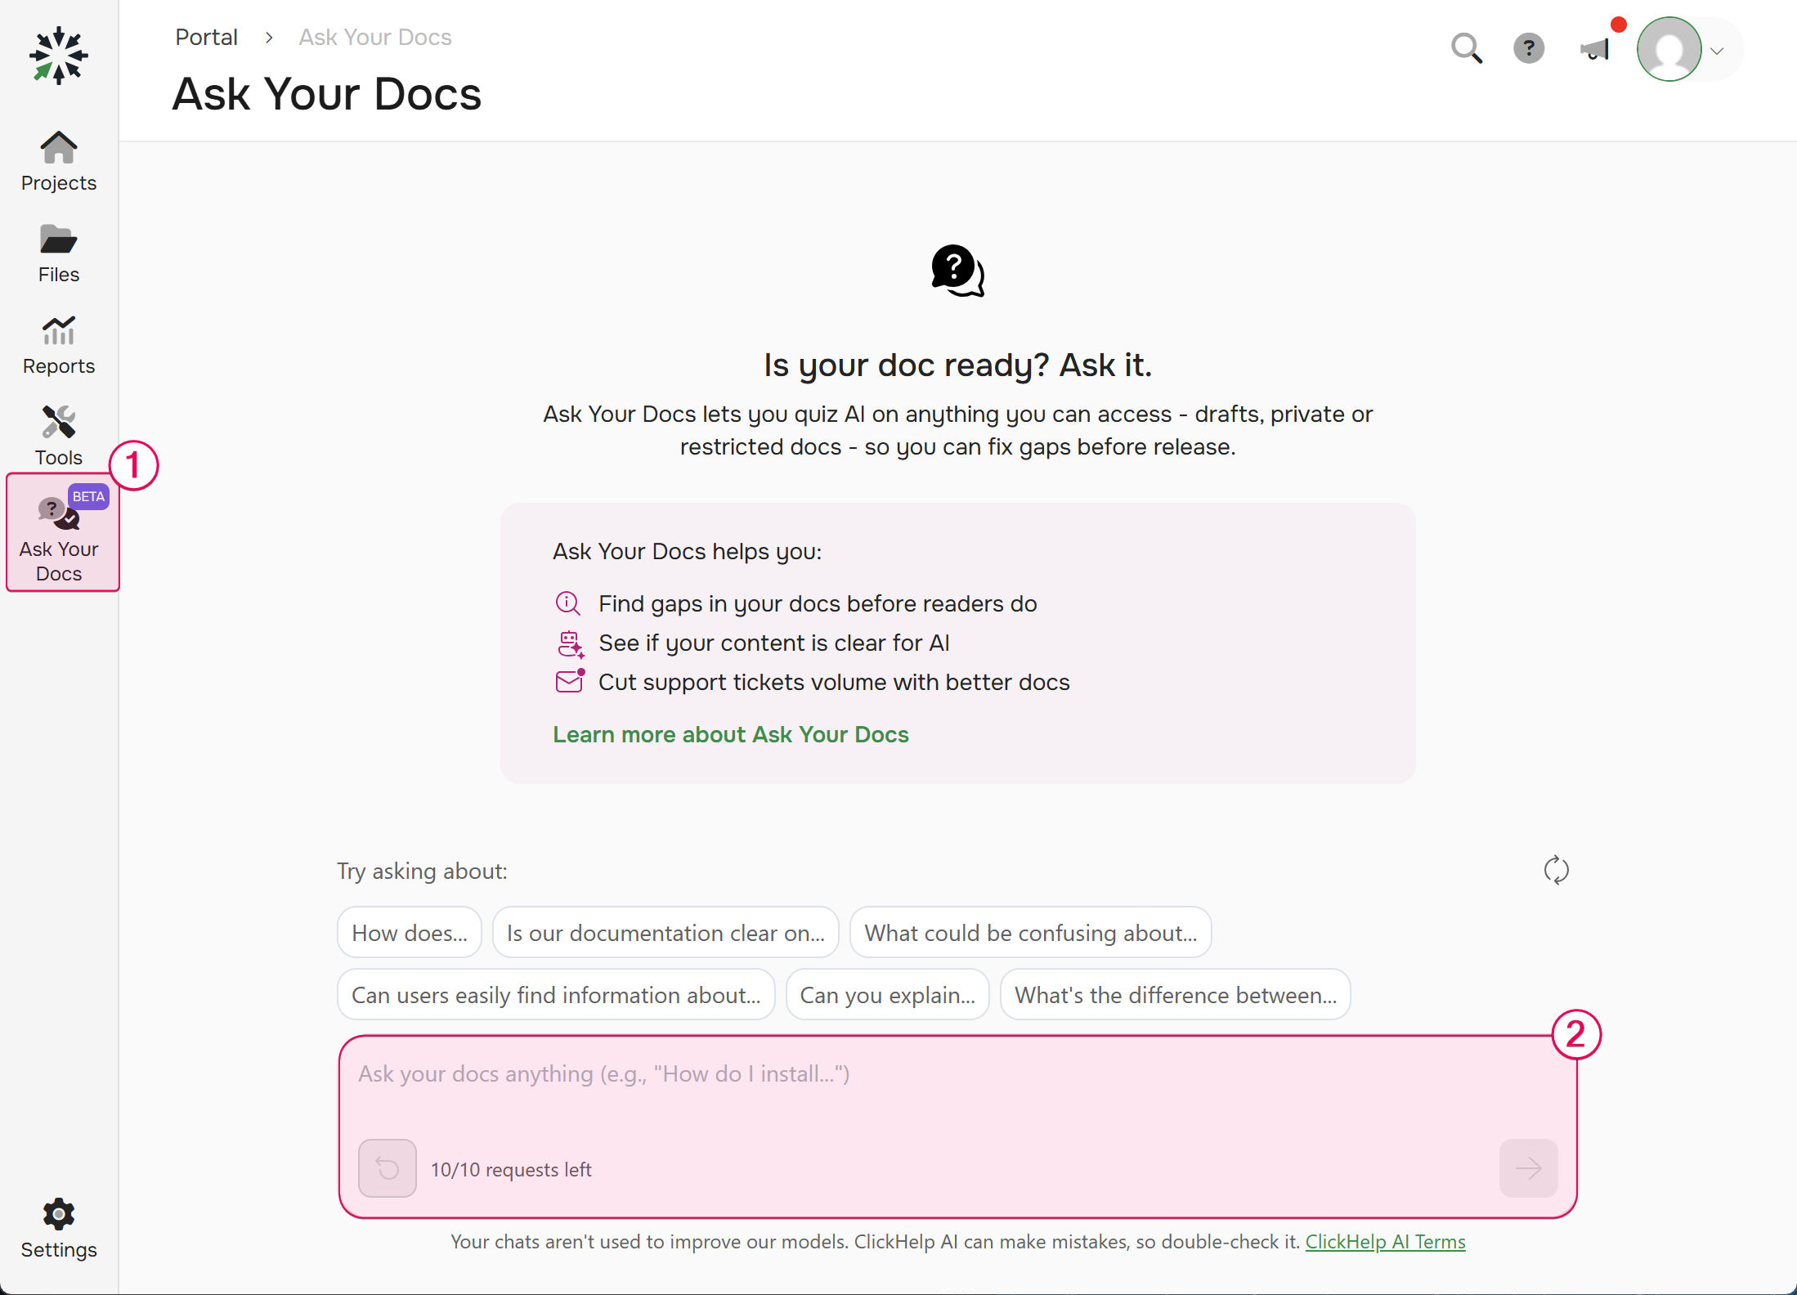1797x1295 pixels.
Task: Choose the 'How does...' suggestion chip
Action: (x=409, y=932)
